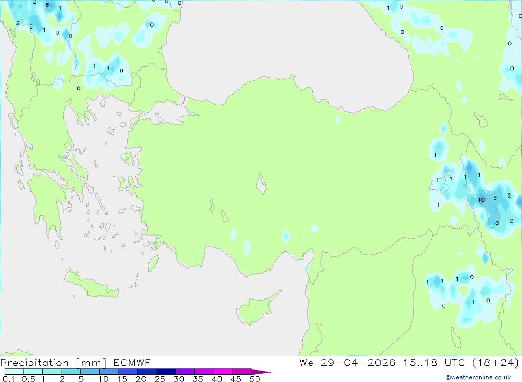Click the legend value '25'
Screen dimensions: 522x382
(x=160, y=379)
